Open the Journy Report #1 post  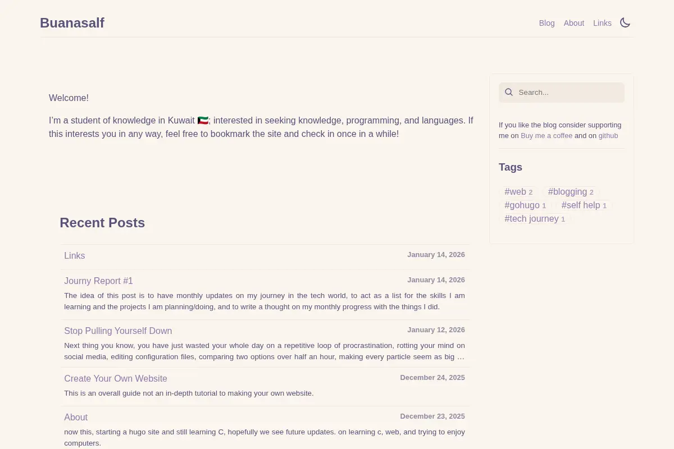pyautogui.click(x=98, y=281)
